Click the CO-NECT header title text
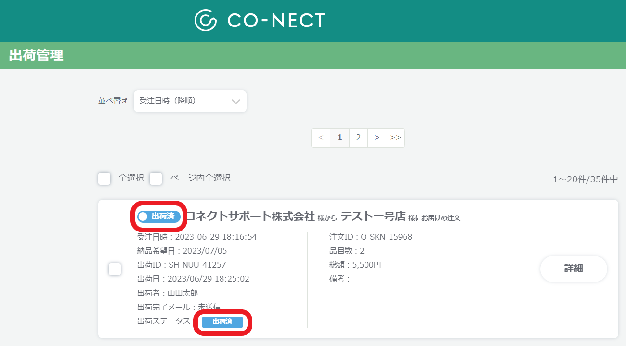The image size is (626, 346). click(x=276, y=20)
